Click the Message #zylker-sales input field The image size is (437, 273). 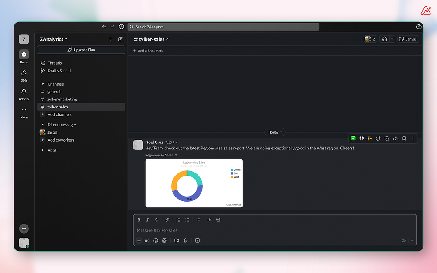click(x=275, y=230)
